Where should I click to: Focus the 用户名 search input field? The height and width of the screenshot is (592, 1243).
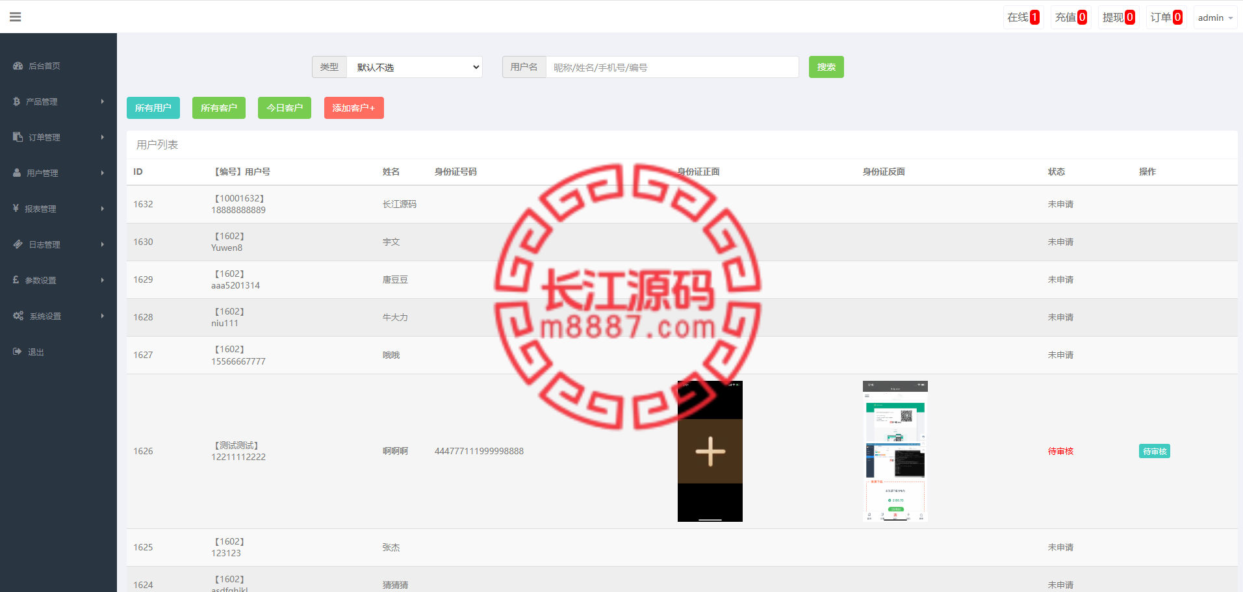(x=673, y=67)
